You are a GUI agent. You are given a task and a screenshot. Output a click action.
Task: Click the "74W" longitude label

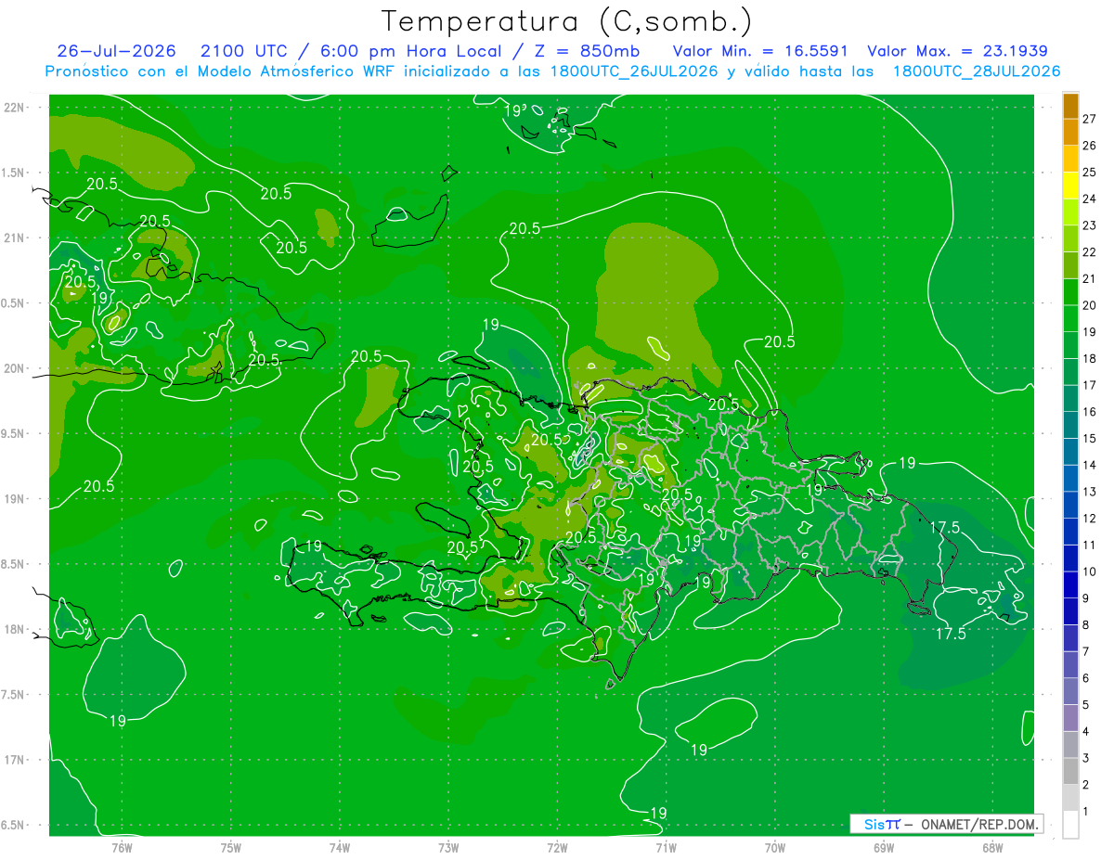(340, 847)
